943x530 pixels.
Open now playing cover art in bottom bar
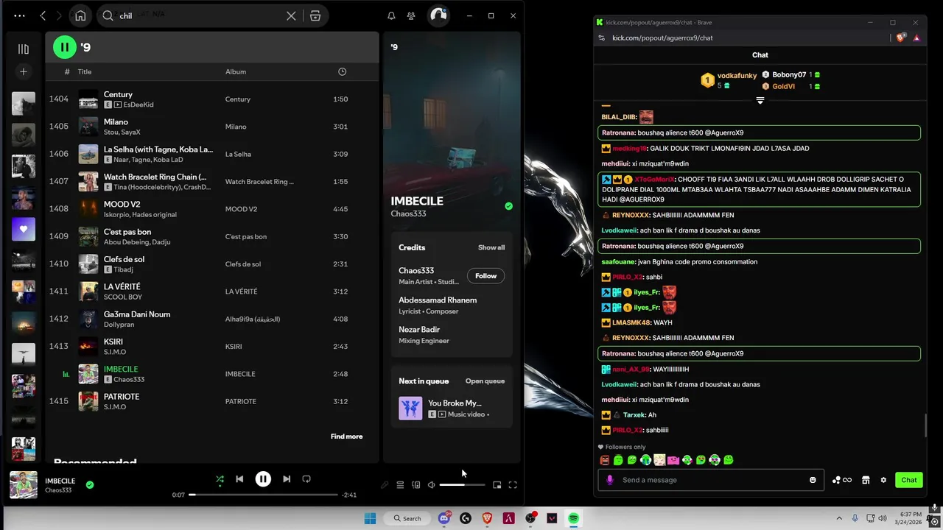24,484
